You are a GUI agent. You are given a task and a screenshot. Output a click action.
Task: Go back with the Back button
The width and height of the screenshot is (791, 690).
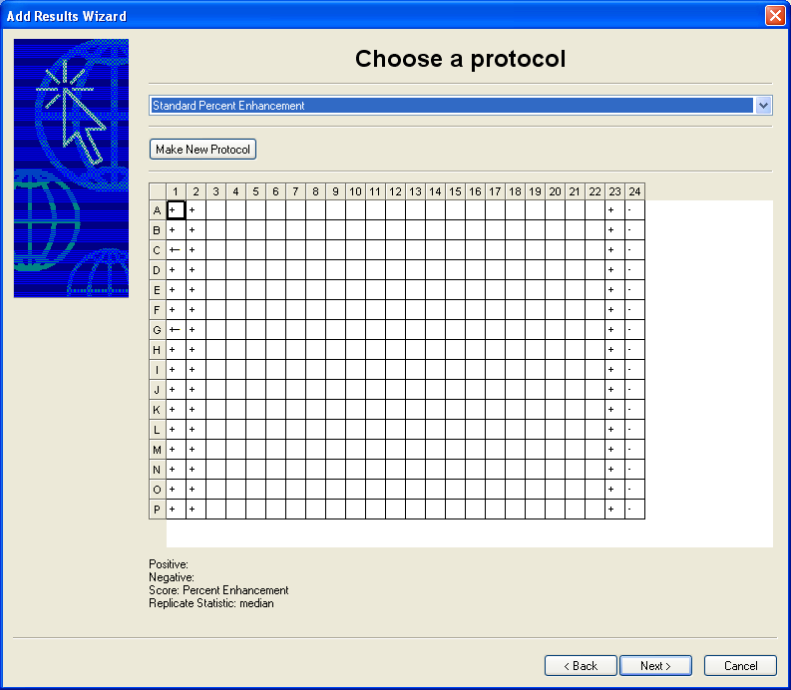pyautogui.click(x=581, y=665)
